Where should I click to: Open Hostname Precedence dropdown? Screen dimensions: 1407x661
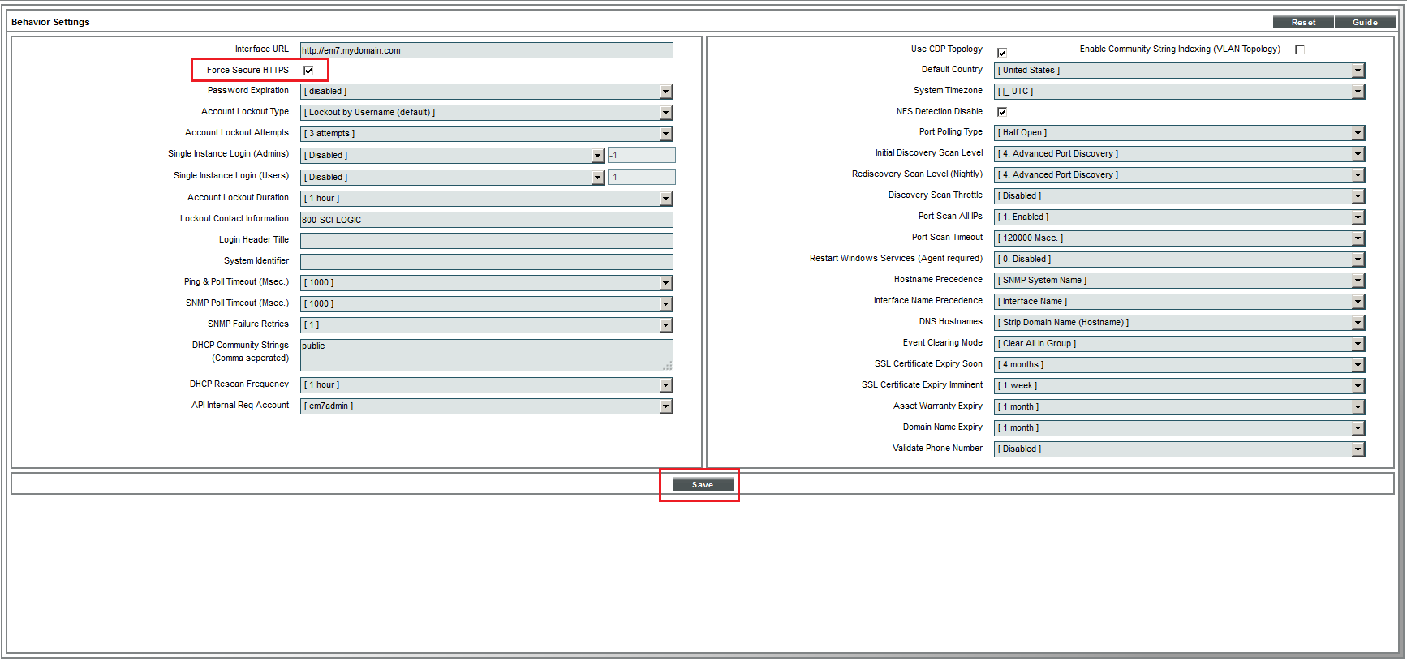(1180, 281)
